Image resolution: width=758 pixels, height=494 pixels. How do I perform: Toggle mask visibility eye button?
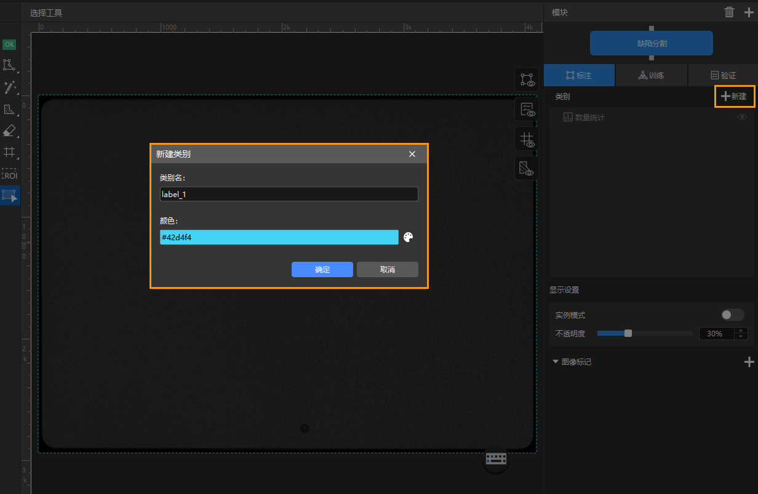tap(527, 168)
